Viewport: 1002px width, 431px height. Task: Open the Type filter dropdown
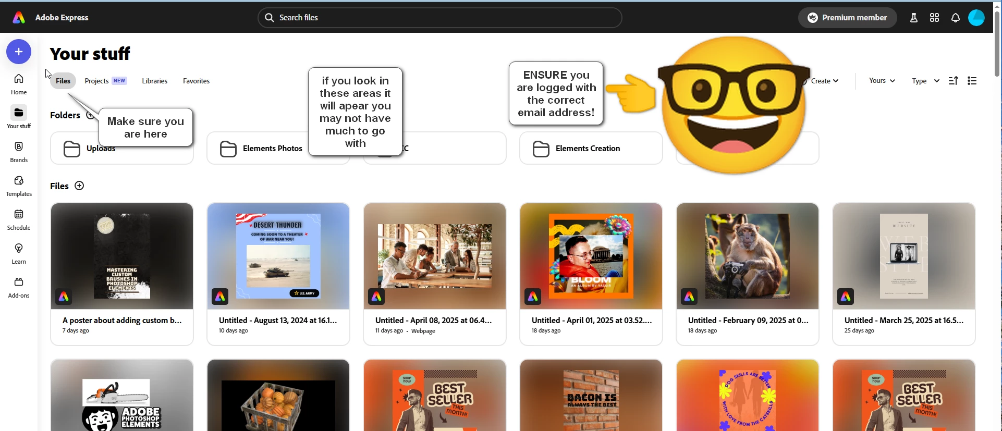pyautogui.click(x=925, y=81)
